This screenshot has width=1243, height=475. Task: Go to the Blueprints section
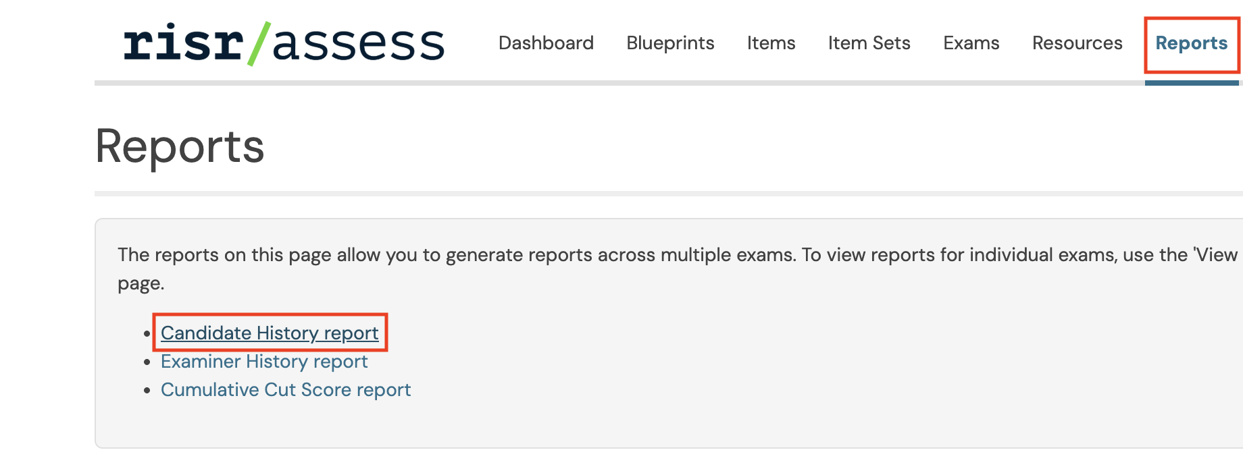(x=670, y=43)
